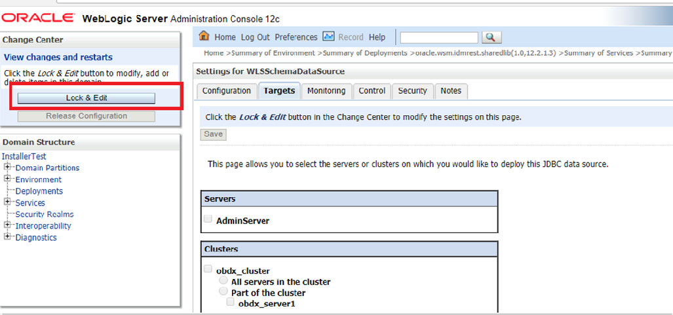Image resolution: width=673 pixels, height=315 pixels.
Task: Open the Security tab
Action: click(x=412, y=91)
